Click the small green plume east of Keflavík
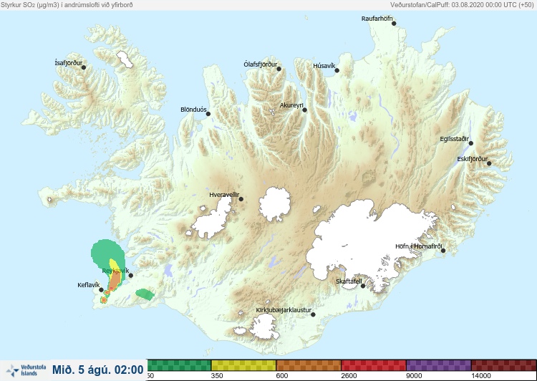The image size is (537, 381). coord(145,294)
